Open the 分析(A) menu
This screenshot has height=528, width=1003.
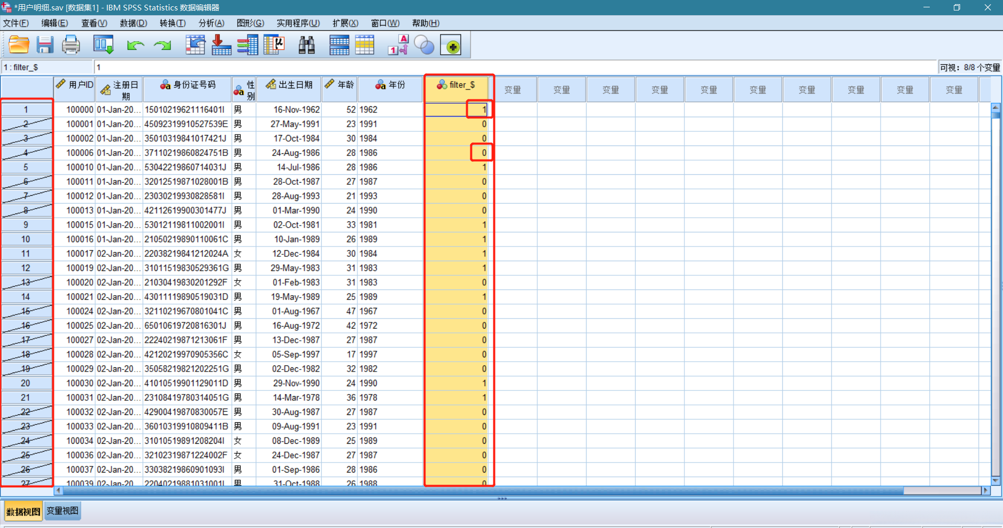pyautogui.click(x=211, y=23)
